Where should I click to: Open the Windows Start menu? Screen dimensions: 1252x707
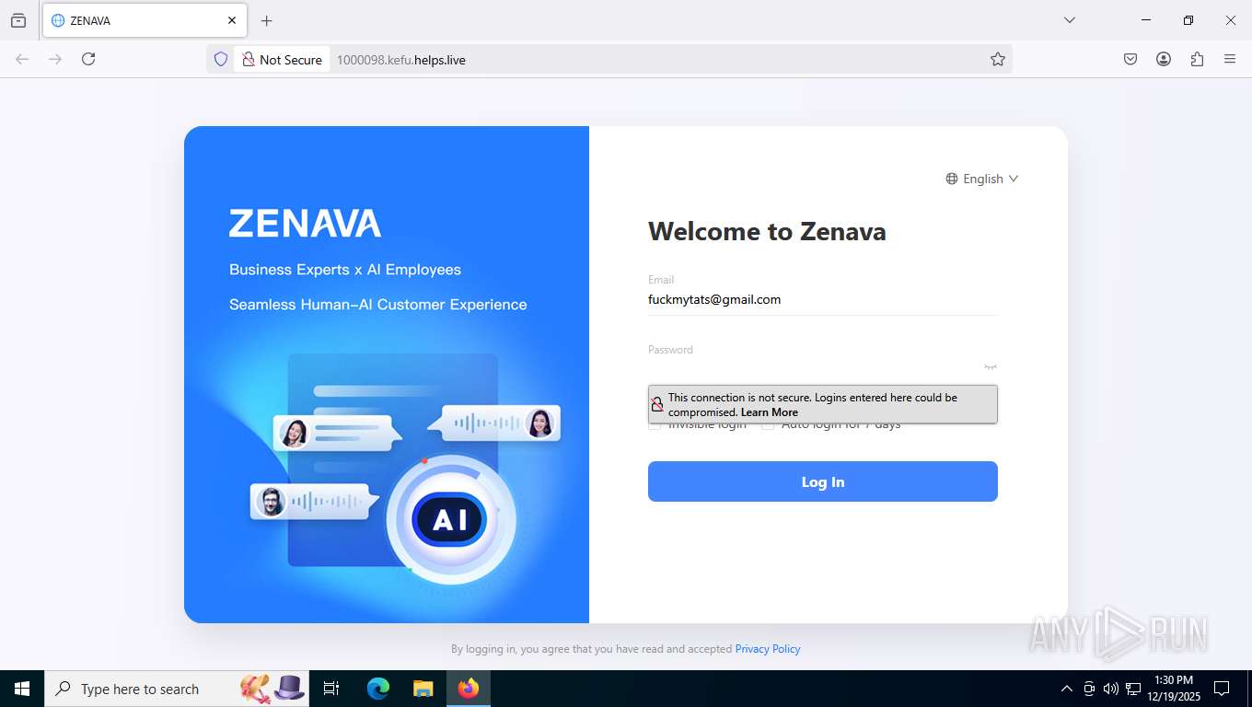pos(22,689)
